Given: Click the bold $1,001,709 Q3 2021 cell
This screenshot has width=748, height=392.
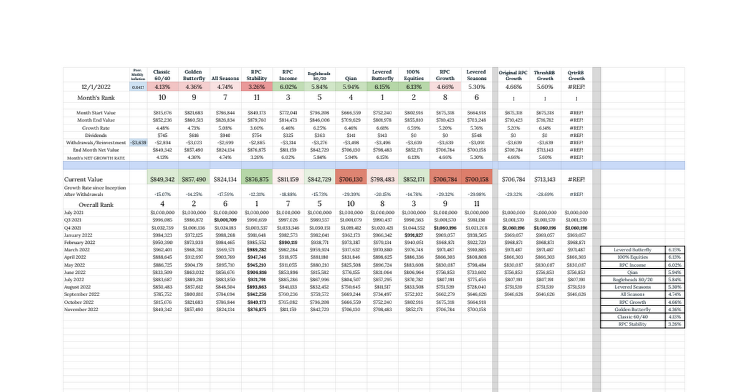Looking at the screenshot, I should 224,220.
